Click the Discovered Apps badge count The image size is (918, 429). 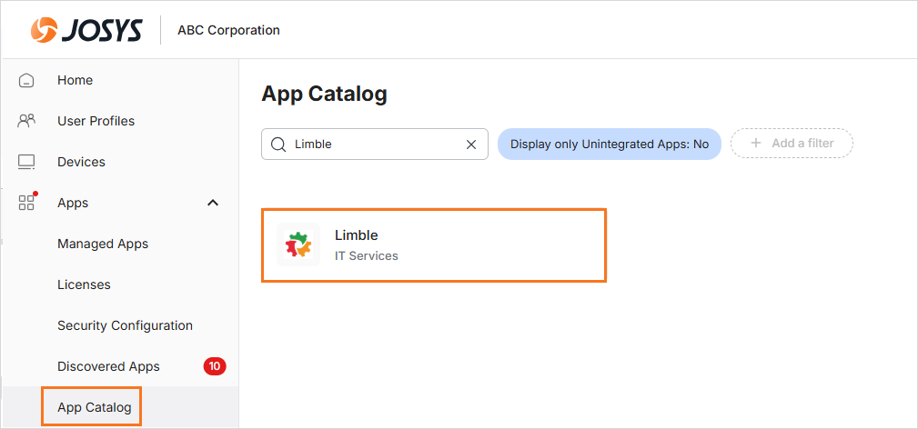pos(215,366)
